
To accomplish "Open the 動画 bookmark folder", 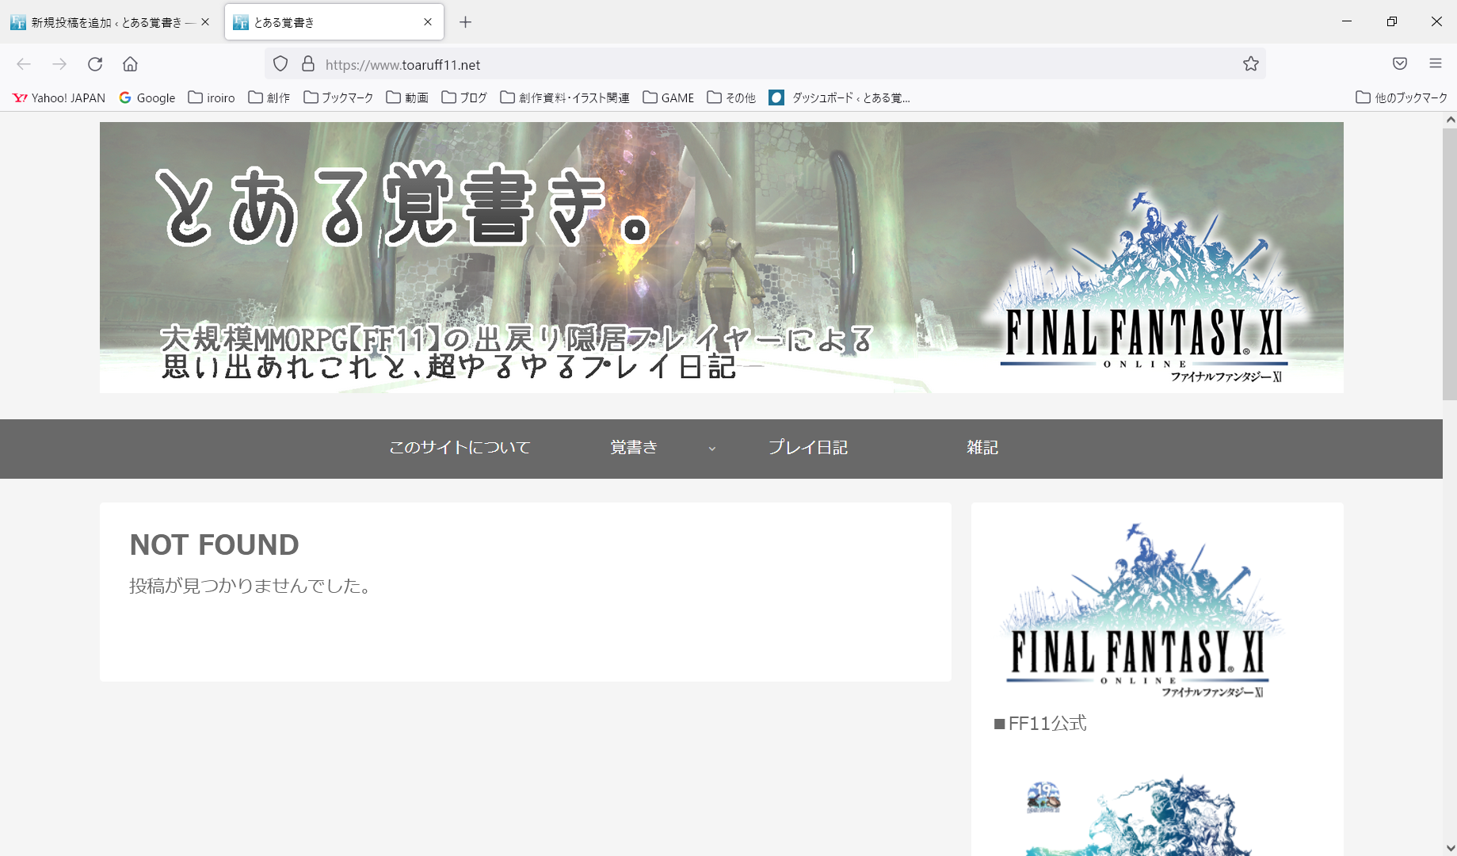I will pyautogui.click(x=407, y=97).
